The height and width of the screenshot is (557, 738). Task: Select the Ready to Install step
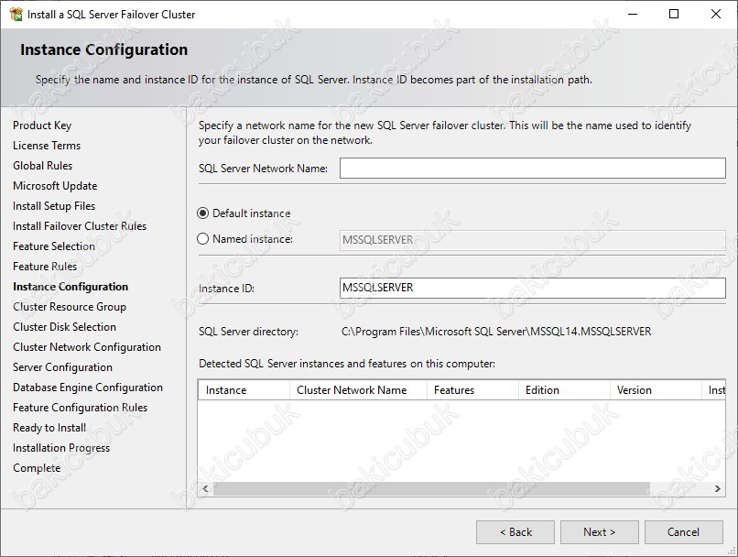point(49,428)
